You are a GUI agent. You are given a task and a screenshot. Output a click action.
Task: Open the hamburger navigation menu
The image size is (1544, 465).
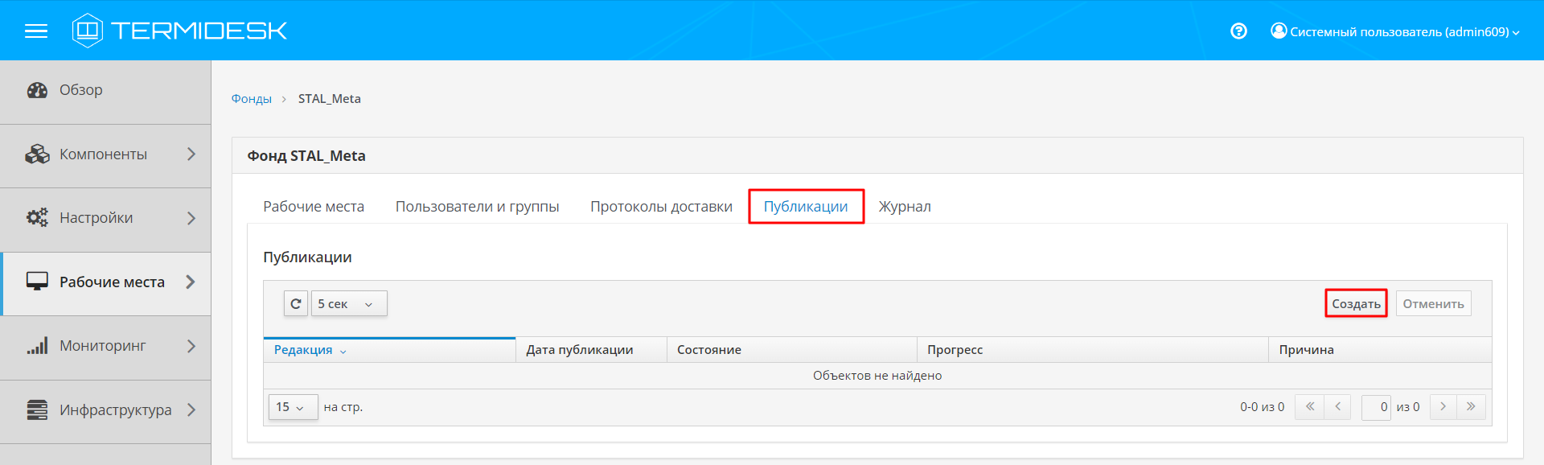tap(36, 31)
